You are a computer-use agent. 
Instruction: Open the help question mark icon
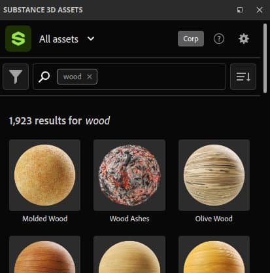pyautogui.click(x=219, y=39)
